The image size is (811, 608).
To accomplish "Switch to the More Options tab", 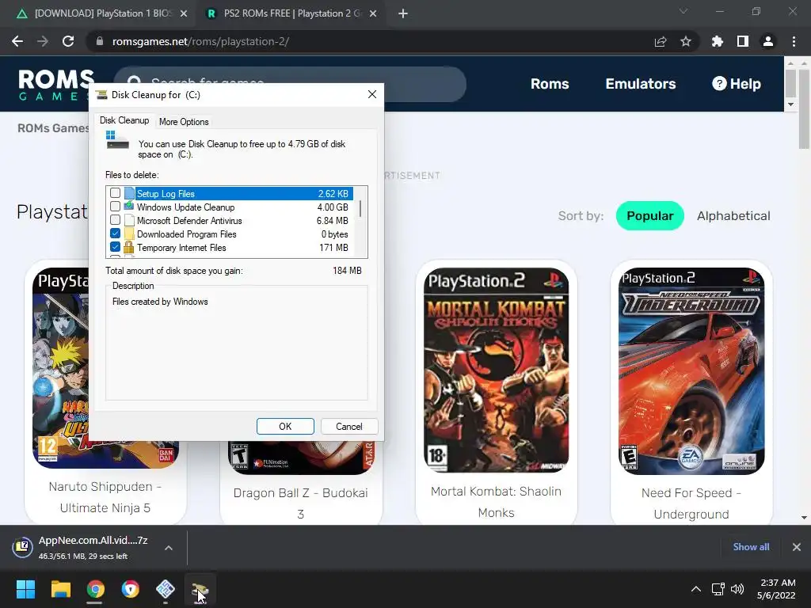I will point(184,122).
